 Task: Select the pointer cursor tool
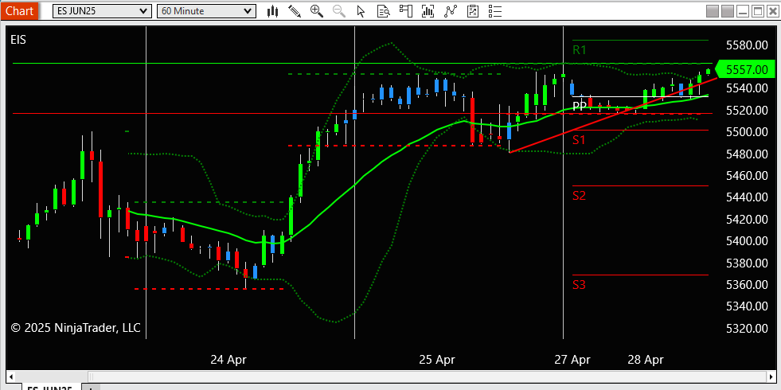coord(361,11)
